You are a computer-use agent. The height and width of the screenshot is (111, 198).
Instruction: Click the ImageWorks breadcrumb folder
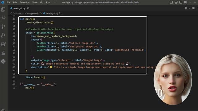(x=33, y=14)
